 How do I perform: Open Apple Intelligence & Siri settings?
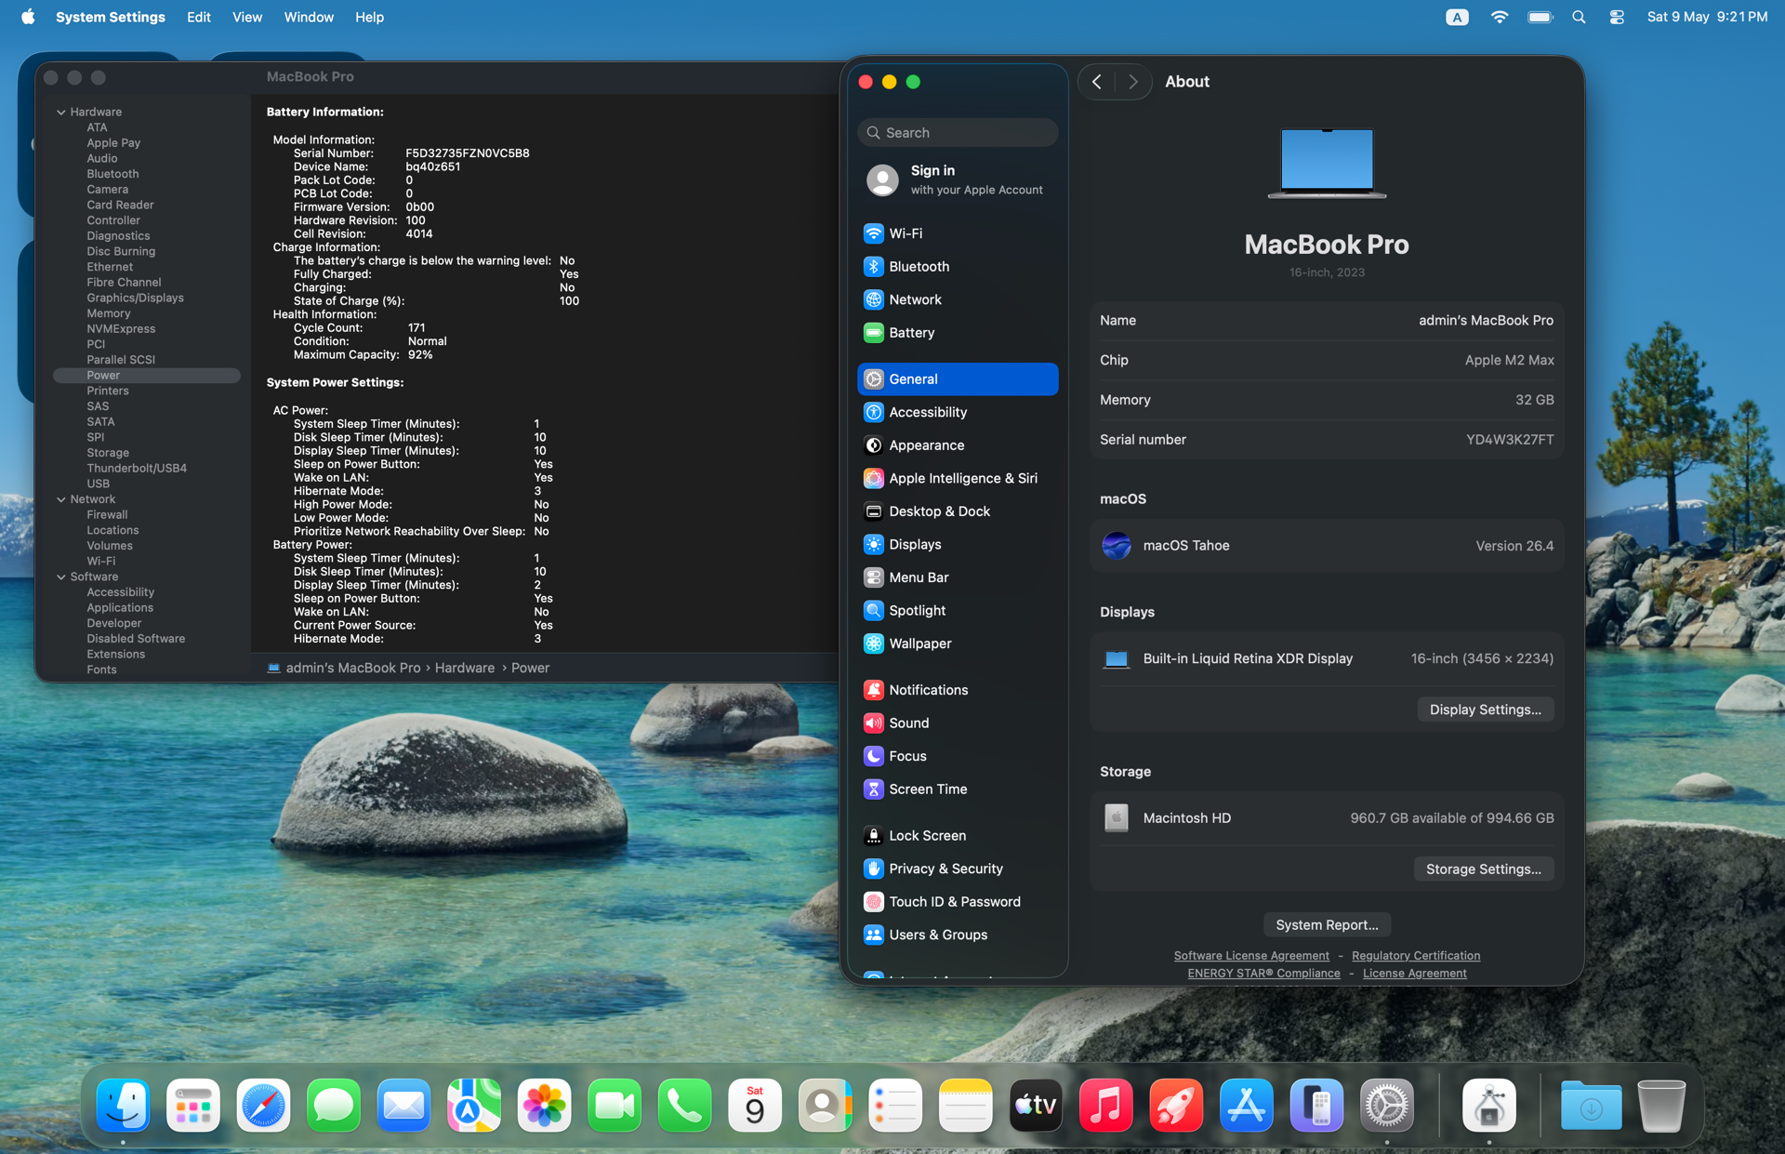point(958,478)
